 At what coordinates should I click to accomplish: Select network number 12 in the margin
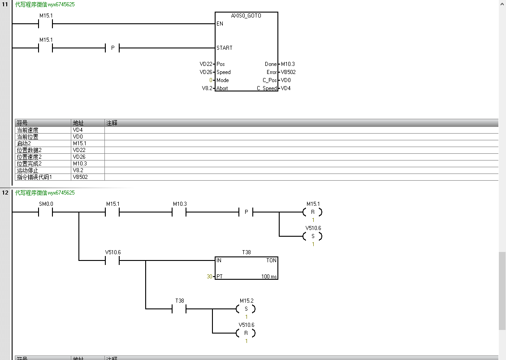coord(5,193)
